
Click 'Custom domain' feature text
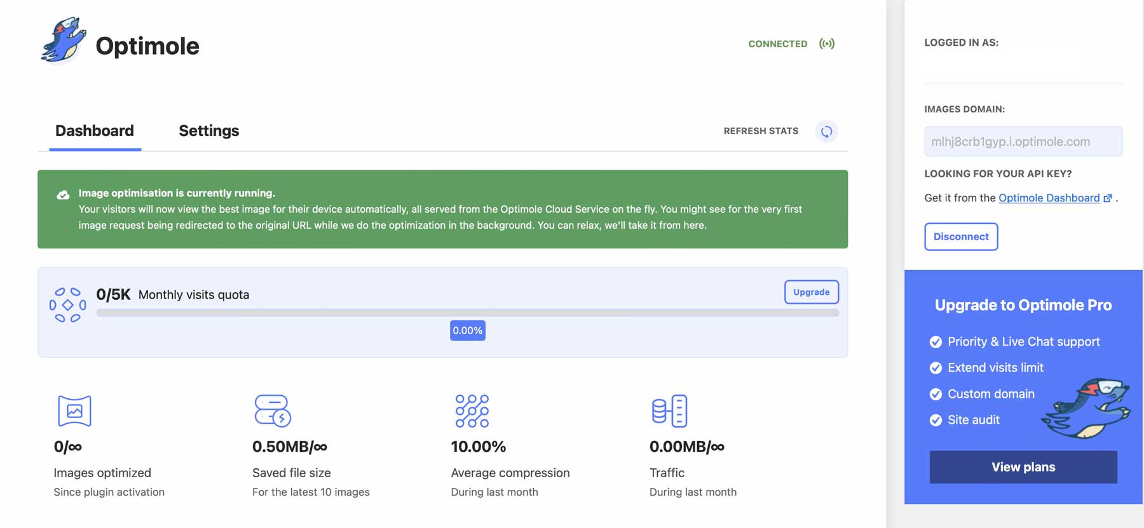991,394
